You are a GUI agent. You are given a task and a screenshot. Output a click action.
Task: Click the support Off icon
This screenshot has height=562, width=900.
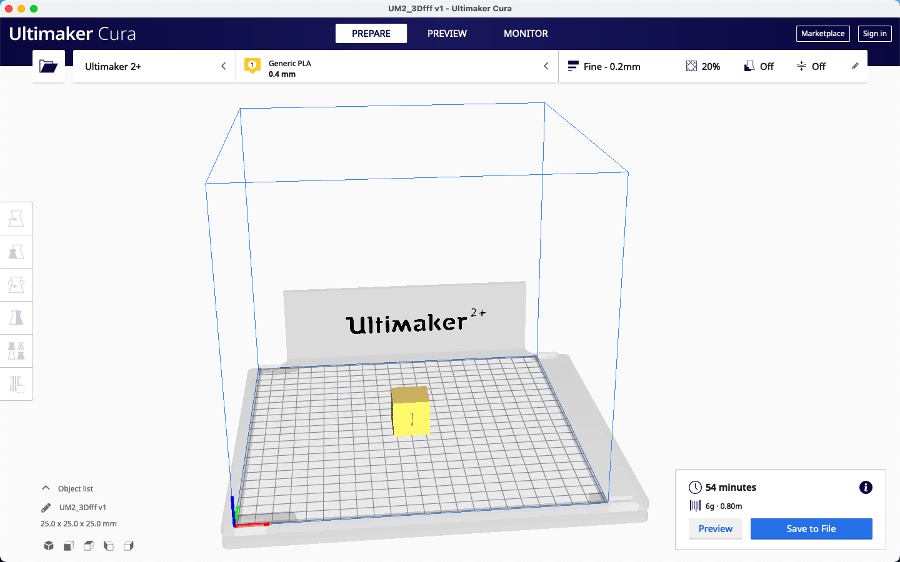point(749,66)
